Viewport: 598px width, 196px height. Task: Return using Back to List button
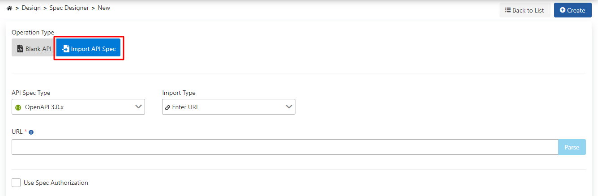(x=525, y=10)
